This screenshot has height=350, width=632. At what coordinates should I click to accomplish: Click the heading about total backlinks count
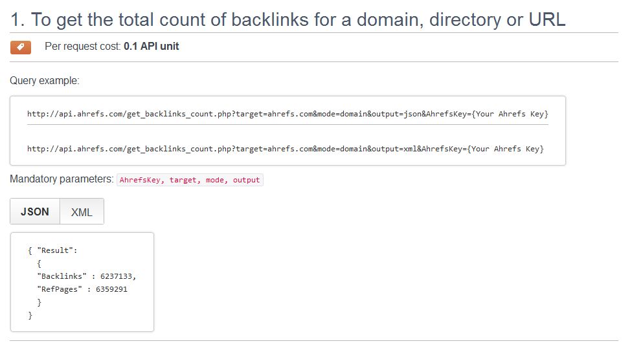(288, 20)
